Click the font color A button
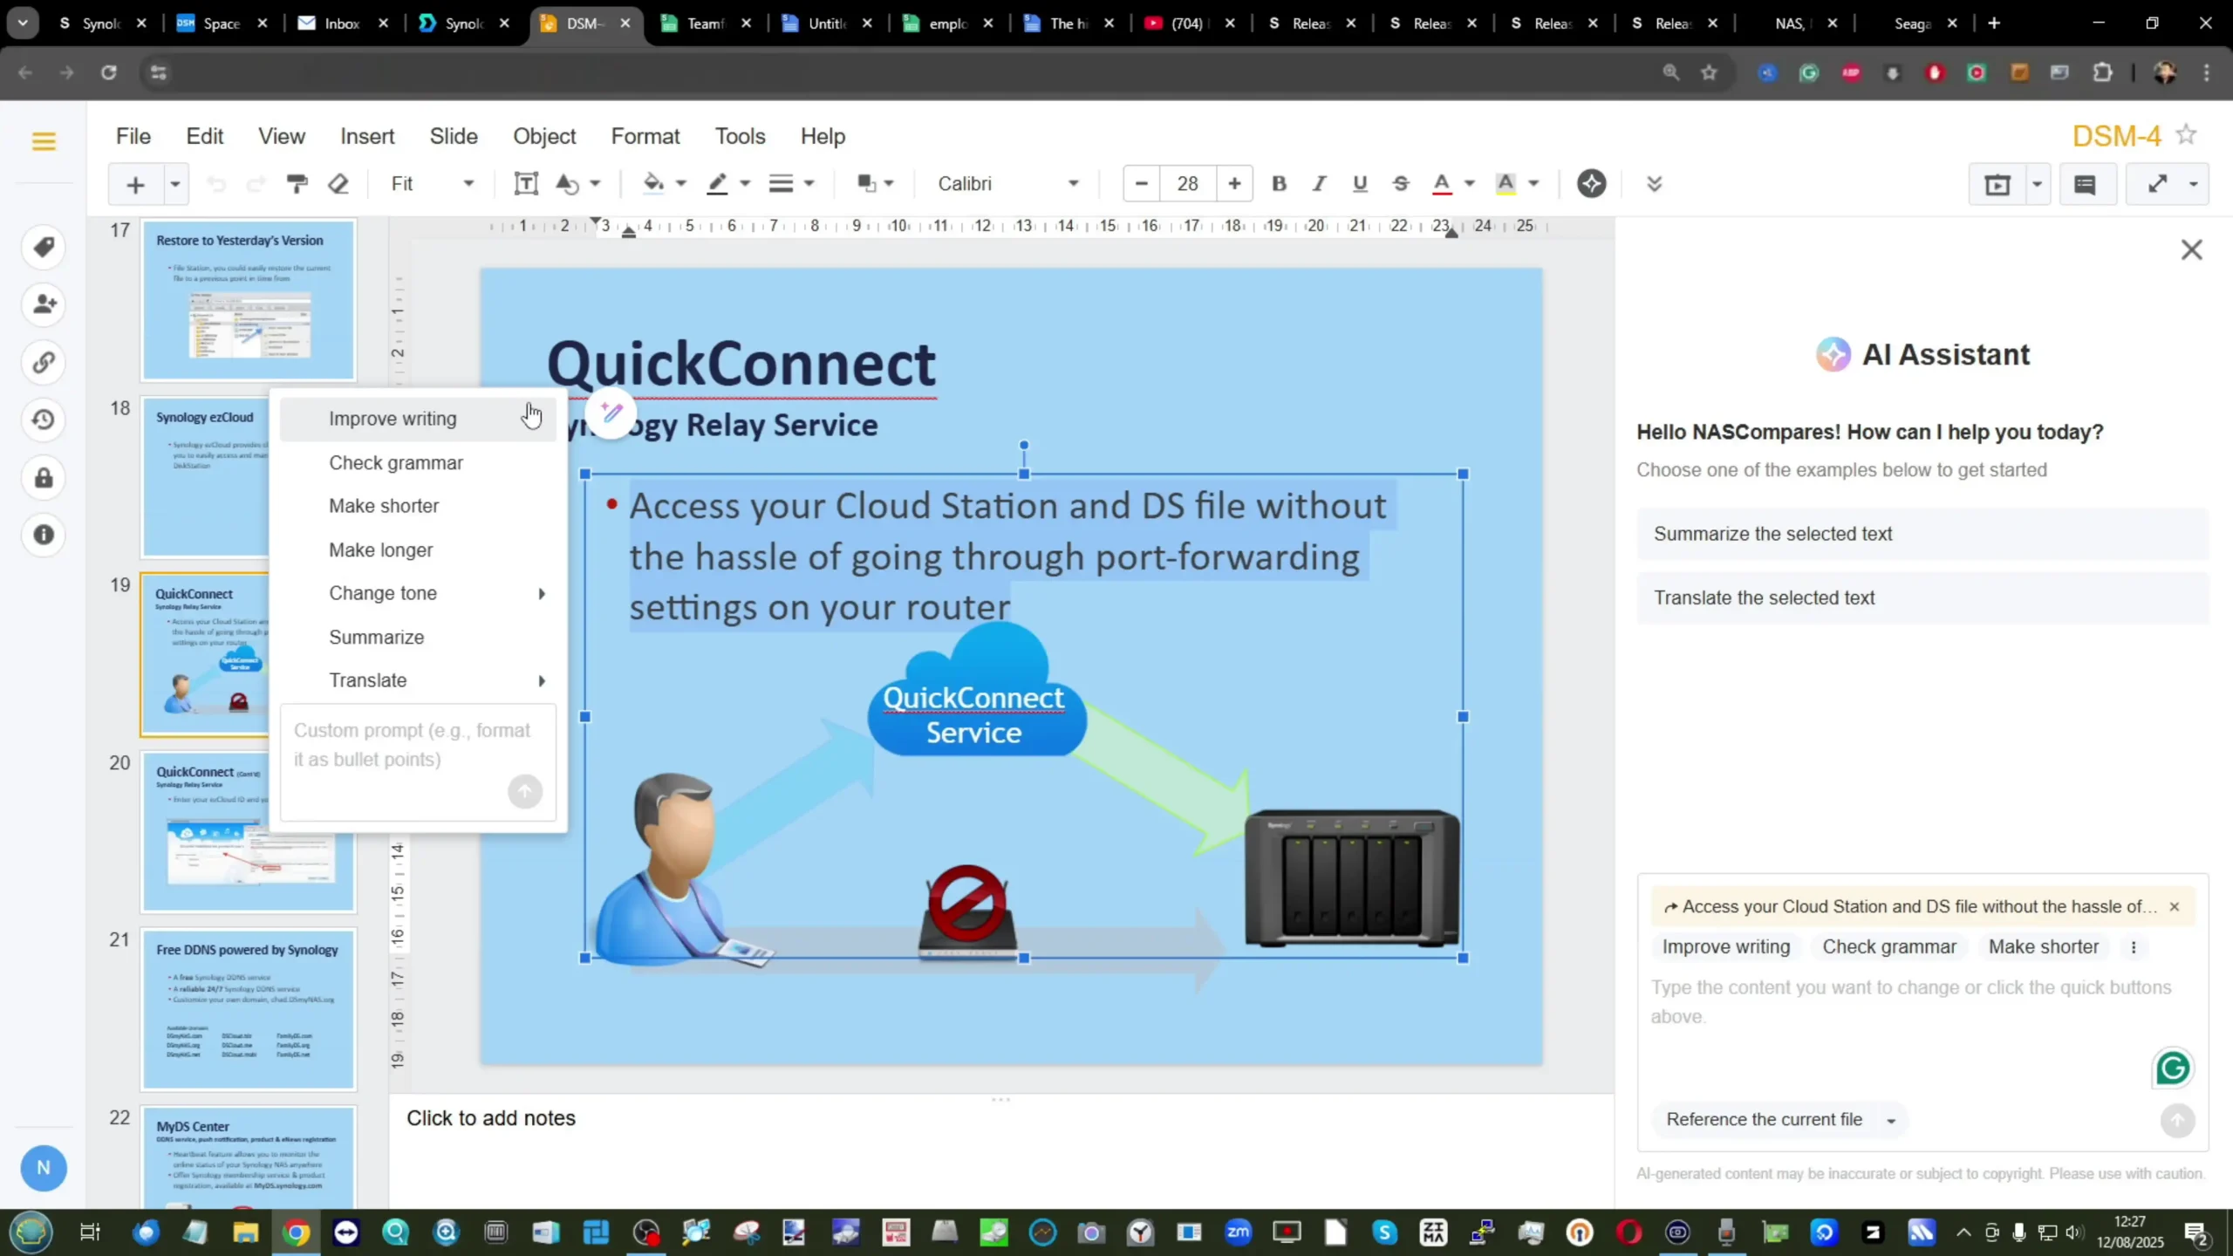2233x1256 pixels. pyautogui.click(x=1442, y=183)
